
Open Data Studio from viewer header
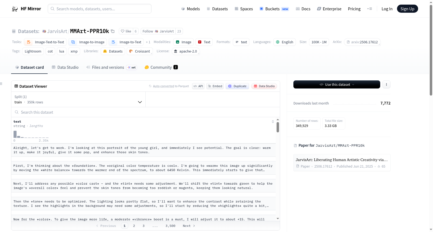point(264,86)
